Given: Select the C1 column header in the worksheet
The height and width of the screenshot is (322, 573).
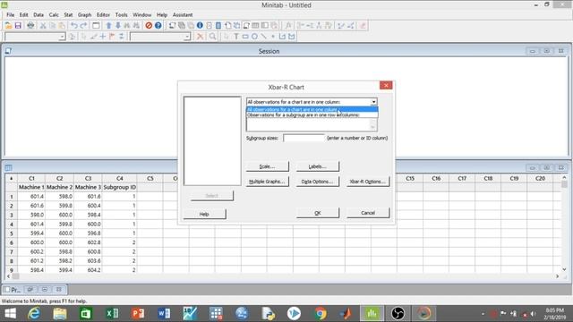Looking at the screenshot, I should [x=31, y=178].
